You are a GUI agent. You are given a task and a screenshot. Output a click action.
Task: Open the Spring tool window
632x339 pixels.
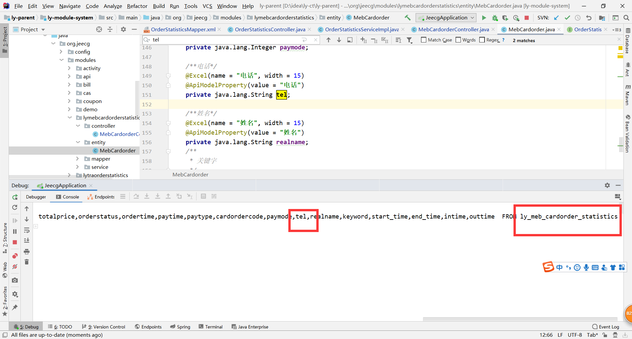coord(180,327)
